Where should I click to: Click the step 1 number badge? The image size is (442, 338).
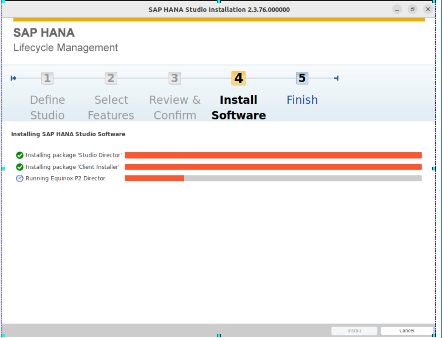click(x=47, y=78)
